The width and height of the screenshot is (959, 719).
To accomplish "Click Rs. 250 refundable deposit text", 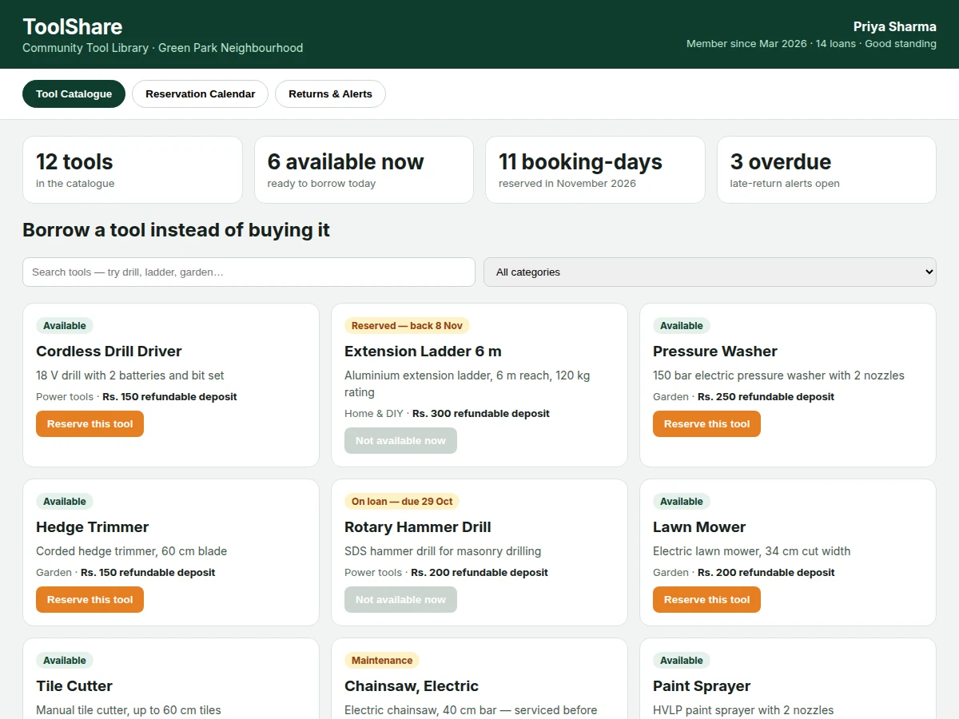I will [766, 396].
